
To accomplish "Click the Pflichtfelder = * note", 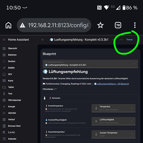I will [49, 89].
